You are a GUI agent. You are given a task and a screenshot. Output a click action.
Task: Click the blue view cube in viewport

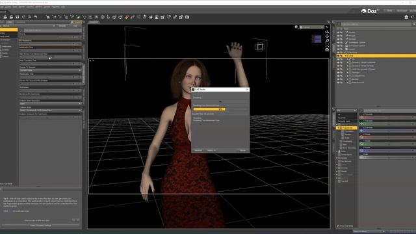pos(317,39)
